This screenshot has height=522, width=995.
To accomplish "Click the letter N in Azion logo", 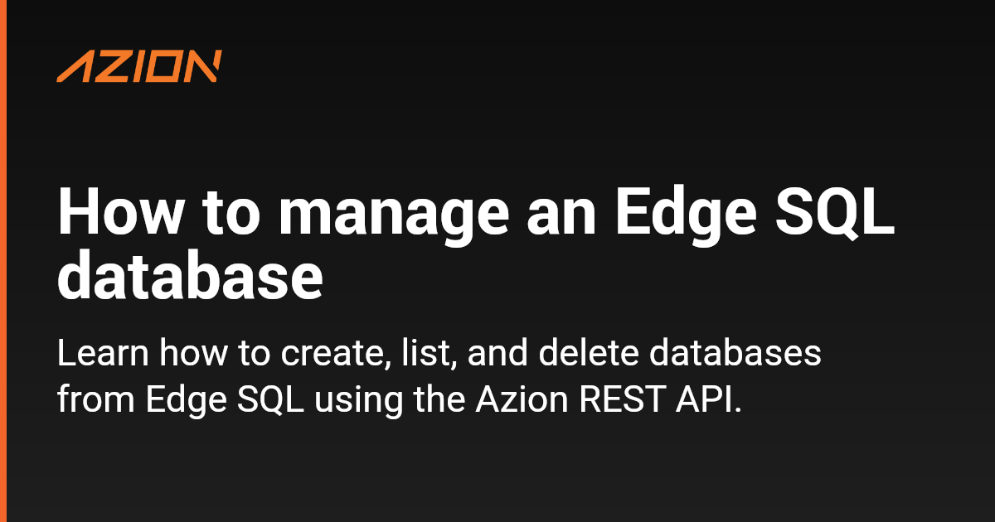I will [x=202, y=67].
